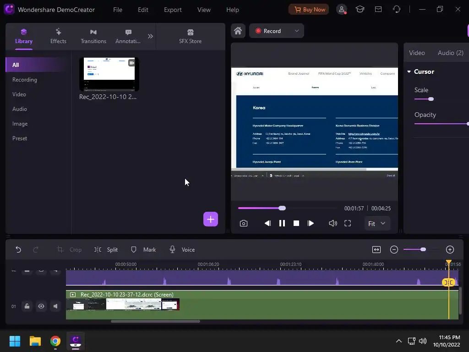Open Google Chrome from taskbar

pos(55,341)
